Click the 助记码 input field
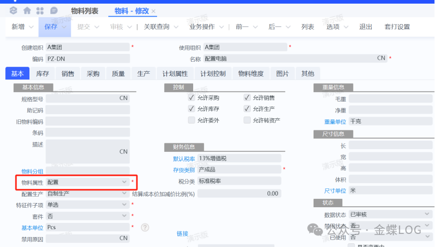 pos(87,110)
